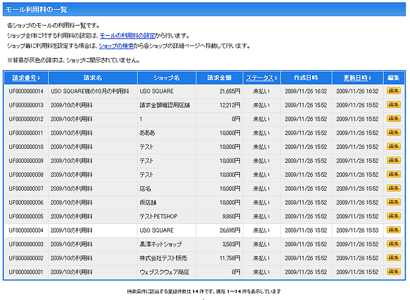Click edit icon for invoice UF0000000014
410x300 pixels.
393,91
